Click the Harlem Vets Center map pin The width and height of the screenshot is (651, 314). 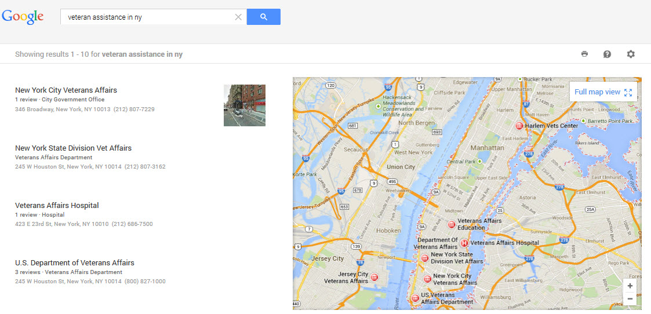pos(519,126)
